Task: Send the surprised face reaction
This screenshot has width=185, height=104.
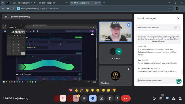Action: [98, 90]
